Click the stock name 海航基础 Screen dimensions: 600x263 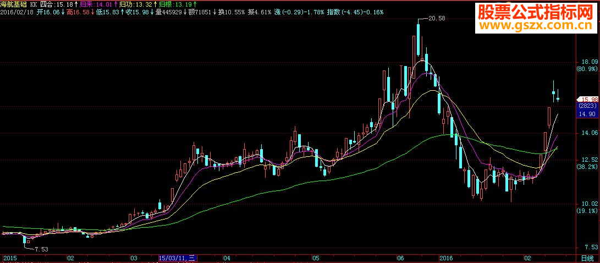coord(13,4)
